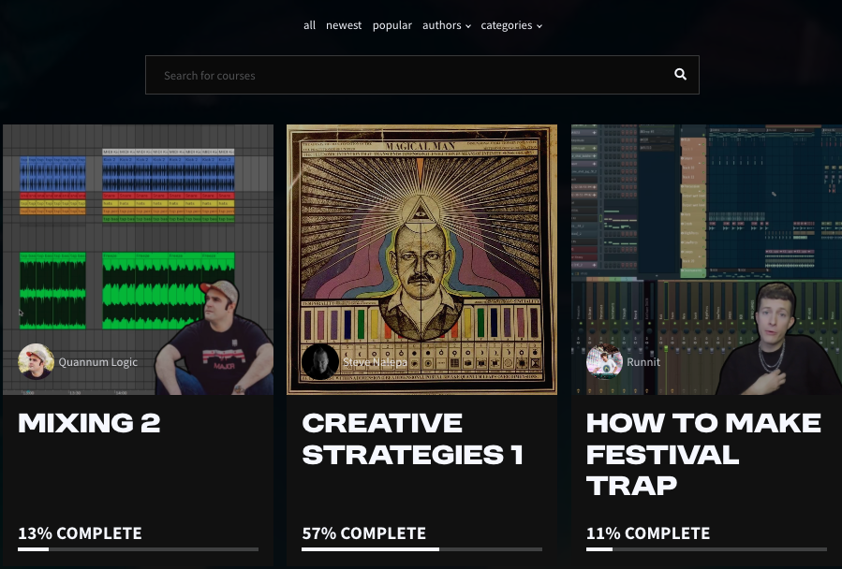Open the Festival Trap course thumbnail
The image size is (842, 569).
707,260
